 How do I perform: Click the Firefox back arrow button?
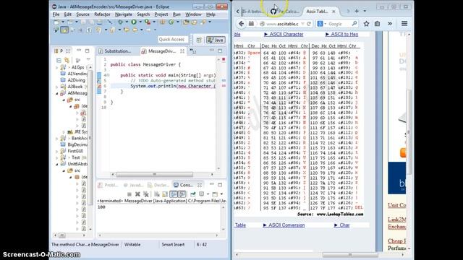pos(241,24)
